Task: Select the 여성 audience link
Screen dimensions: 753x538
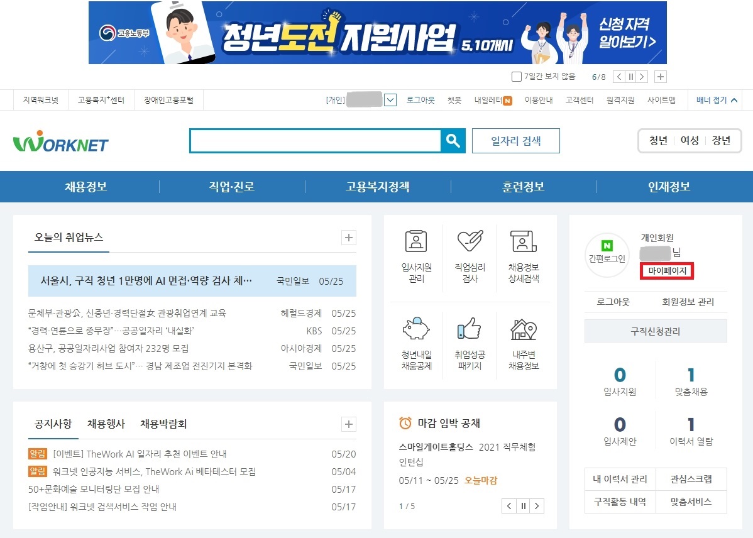Action: click(x=690, y=141)
